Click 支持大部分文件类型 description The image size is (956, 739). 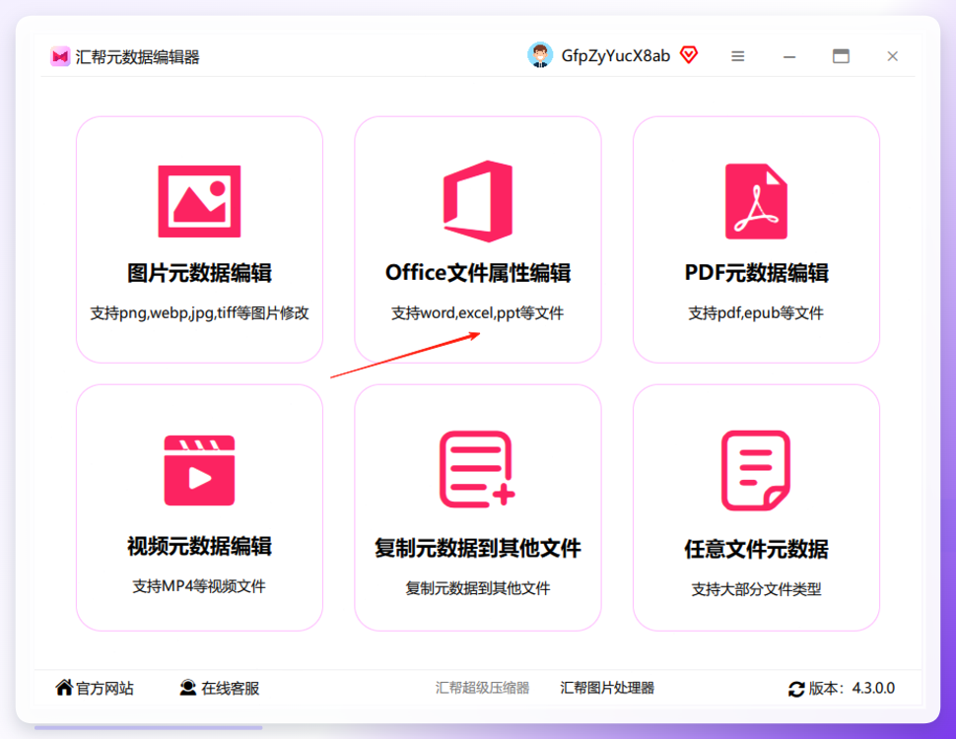click(756, 589)
